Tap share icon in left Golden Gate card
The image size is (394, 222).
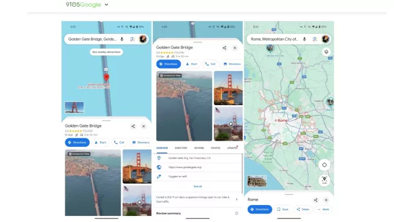pyautogui.click(x=133, y=126)
